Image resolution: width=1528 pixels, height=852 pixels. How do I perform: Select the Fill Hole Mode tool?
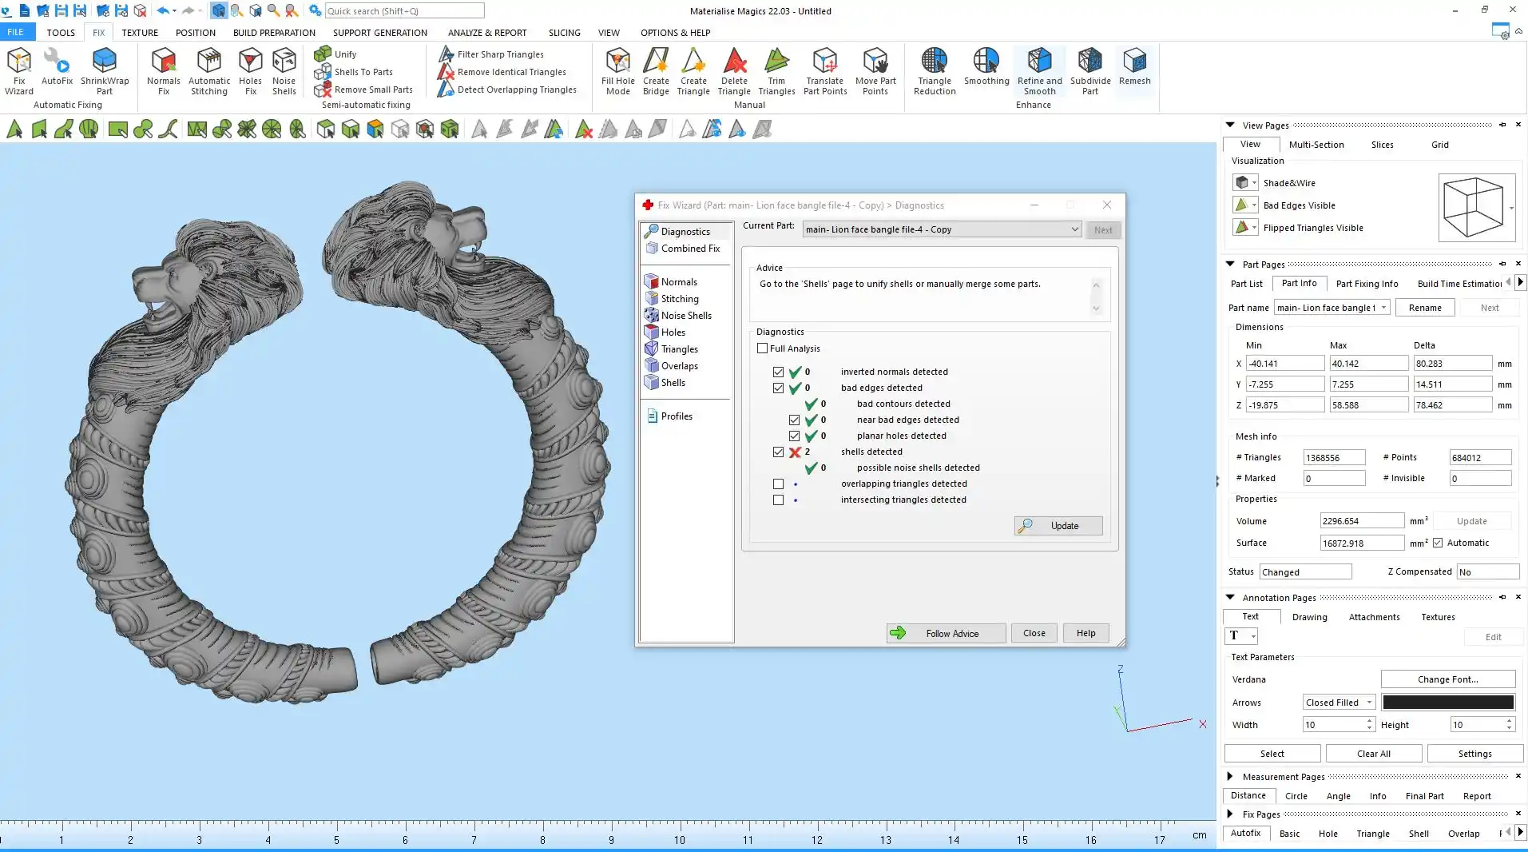click(617, 70)
